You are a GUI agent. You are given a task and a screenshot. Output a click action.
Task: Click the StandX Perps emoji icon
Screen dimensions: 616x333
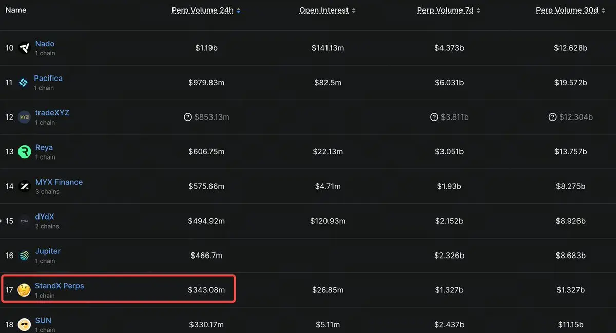24,290
